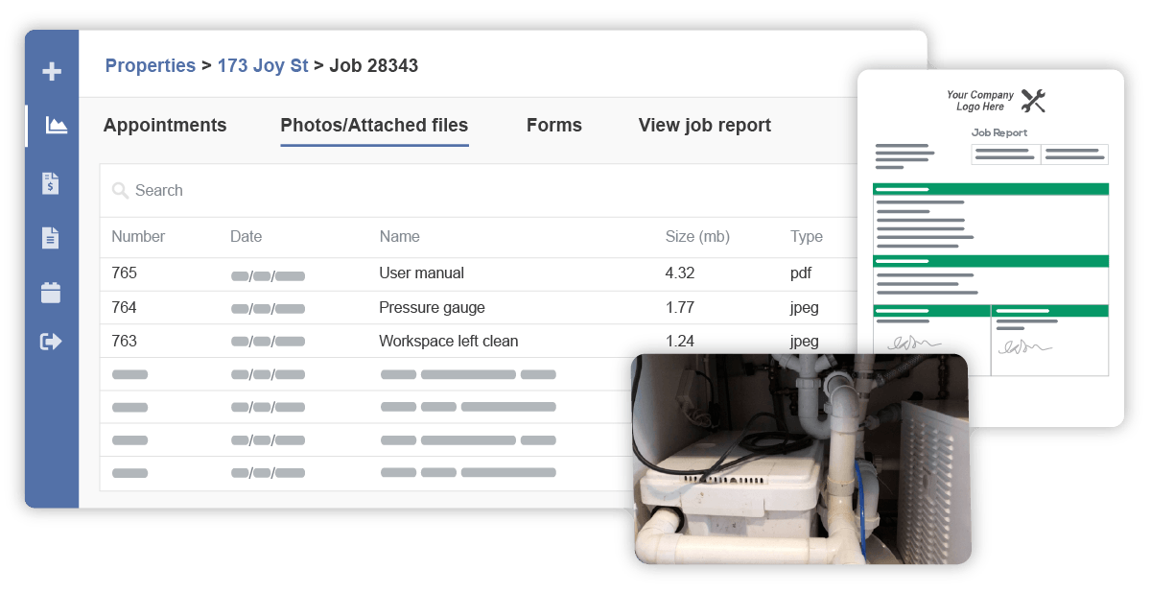Open the Forms tab
1151x593 pixels.
coord(553,126)
